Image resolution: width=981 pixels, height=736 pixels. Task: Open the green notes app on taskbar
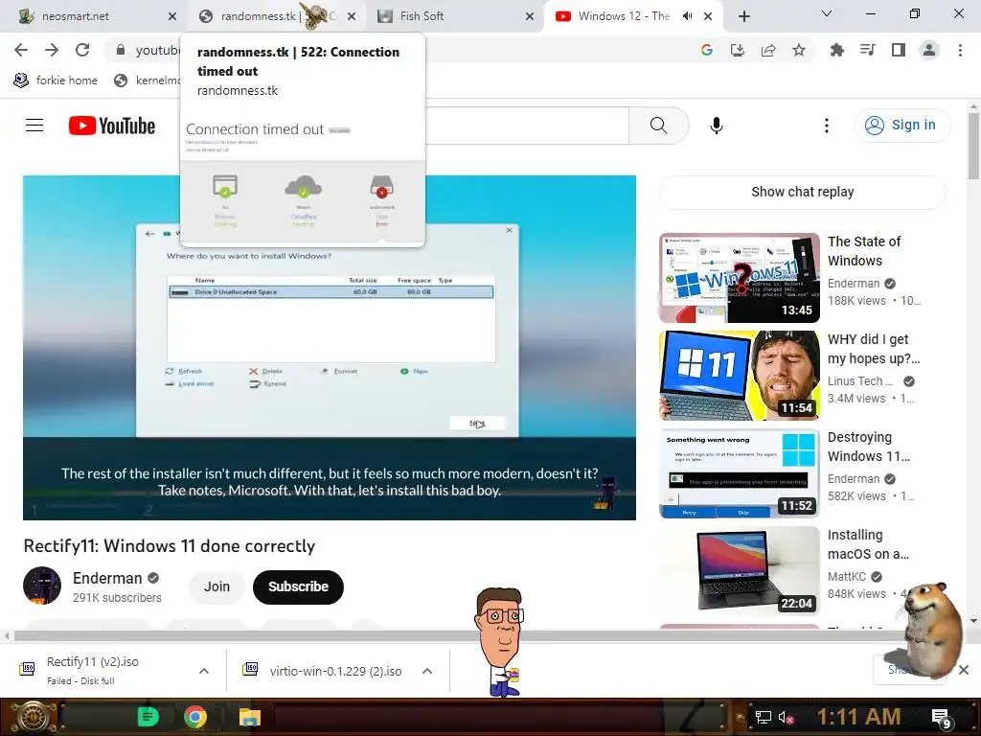click(x=148, y=717)
